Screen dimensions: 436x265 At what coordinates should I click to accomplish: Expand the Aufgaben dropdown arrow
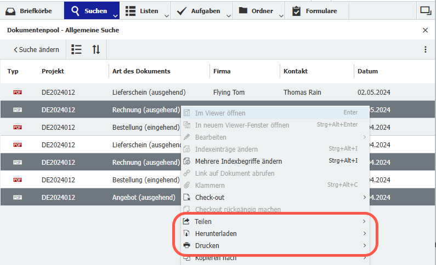tap(229, 15)
